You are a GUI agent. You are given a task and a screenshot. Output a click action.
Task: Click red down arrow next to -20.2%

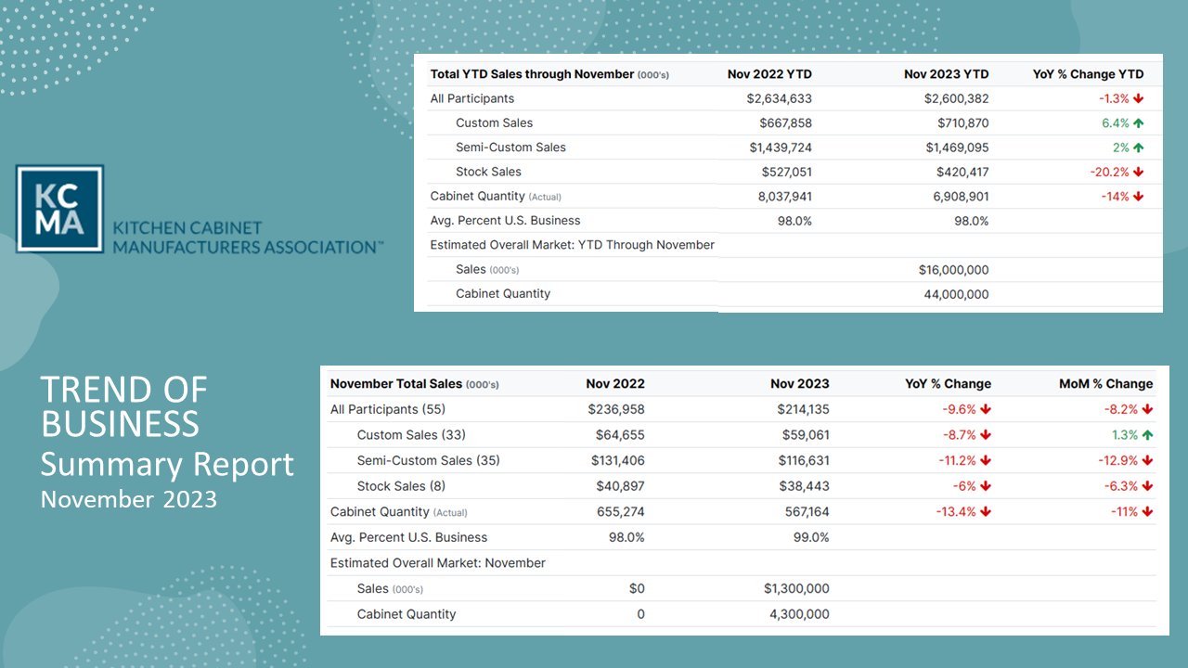[x=1138, y=172]
